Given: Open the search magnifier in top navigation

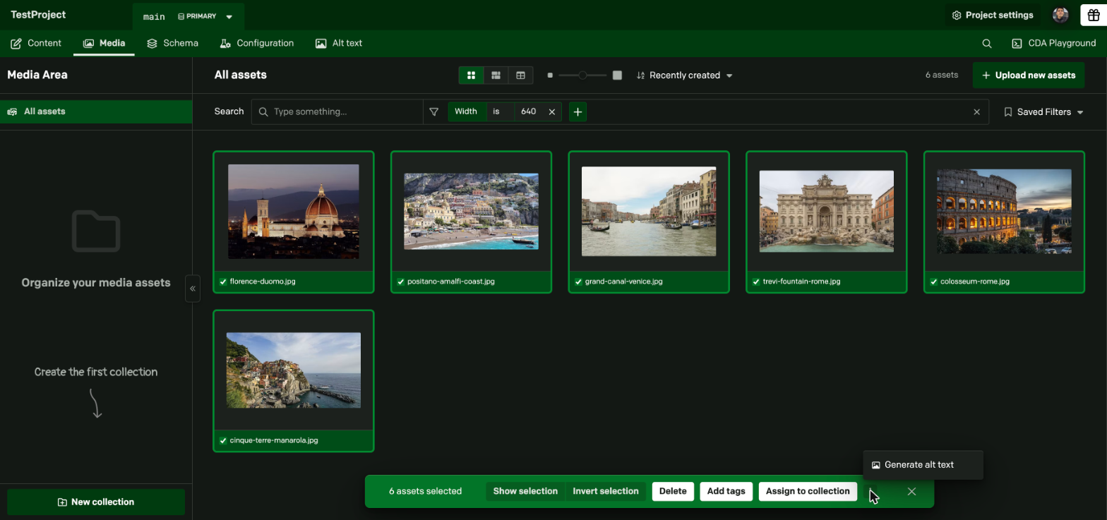Looking at the screenshot, I should (x=986, y=43).
